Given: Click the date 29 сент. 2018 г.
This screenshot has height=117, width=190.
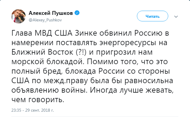Looking at the screenshot, I should [40, 110].
